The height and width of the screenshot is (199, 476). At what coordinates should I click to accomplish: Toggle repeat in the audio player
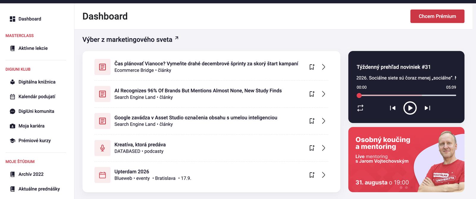point(360,108)
